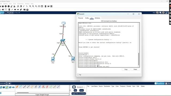
Task: Select the Draw Ellipse tool icon
Action: 18,10
